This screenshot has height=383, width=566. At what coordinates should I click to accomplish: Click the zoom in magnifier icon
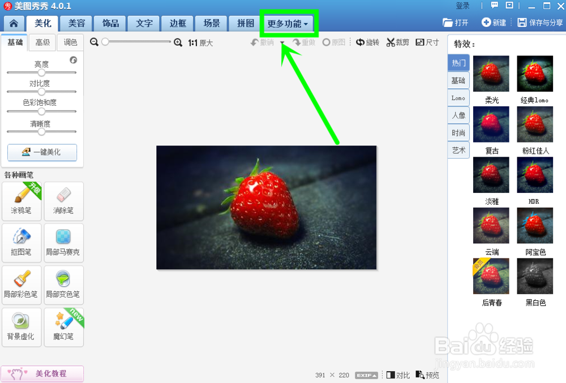(178, 42)
